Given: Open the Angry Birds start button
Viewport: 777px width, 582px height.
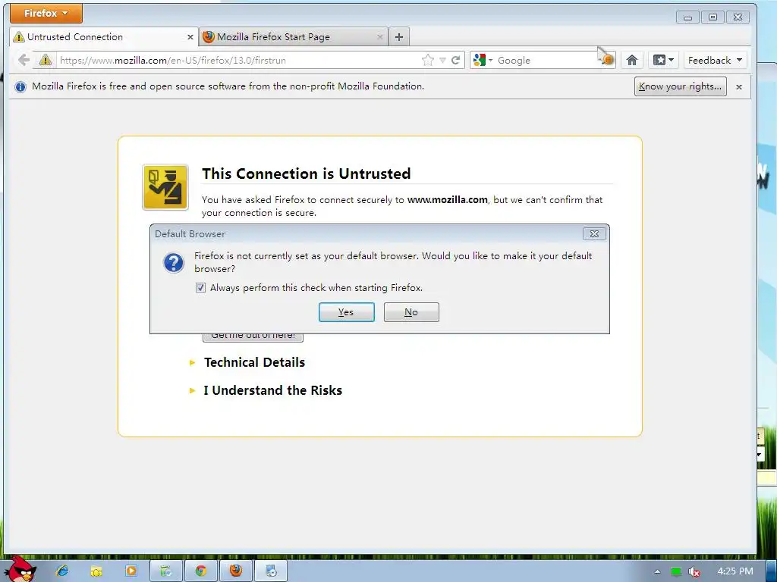Looking at the screenshot, I should (20, 568).
